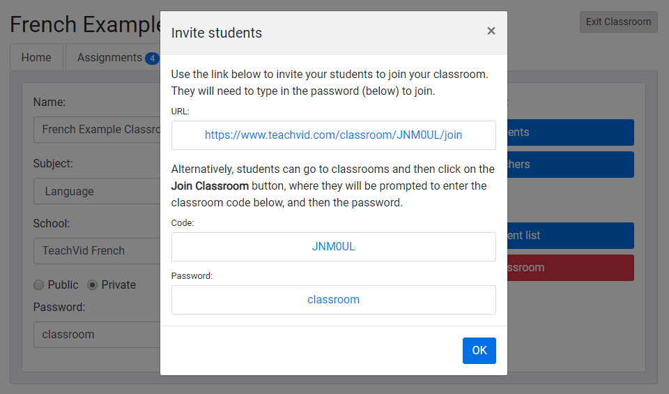Image resolution: width=669 pixels, height=394 pixels.
Task: Click the Private option label text
Action: tap(118, 285)
